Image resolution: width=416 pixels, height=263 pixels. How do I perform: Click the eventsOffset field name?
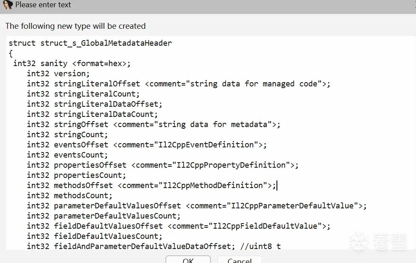pos(81,145)
